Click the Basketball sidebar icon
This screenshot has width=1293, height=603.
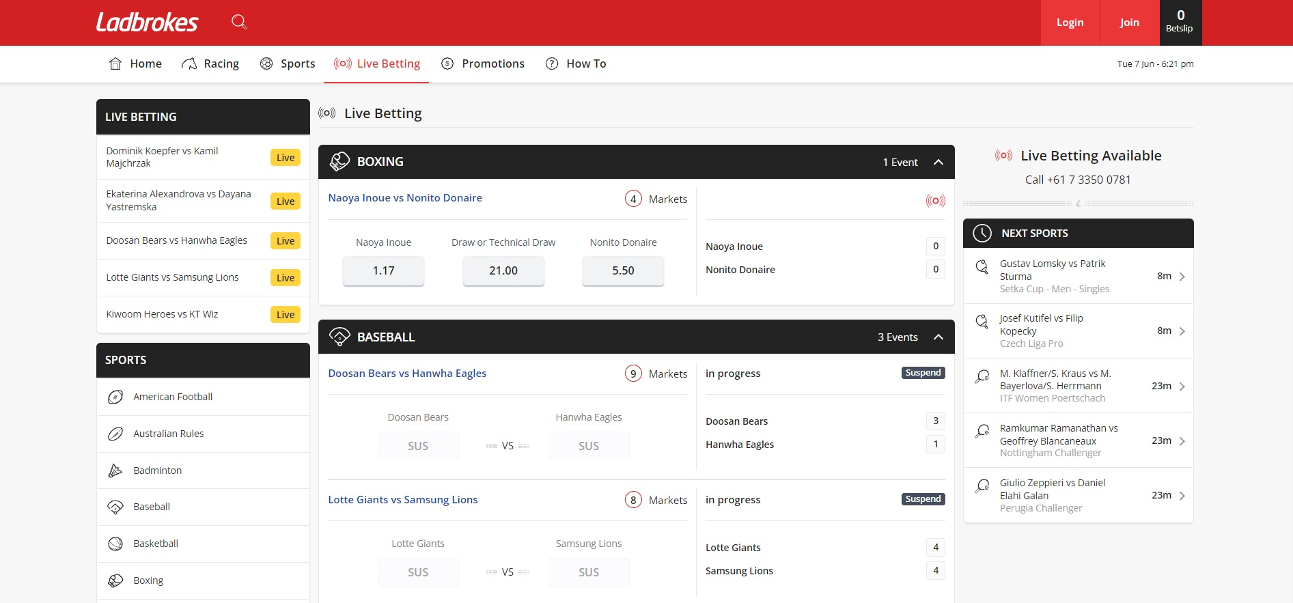115,544
